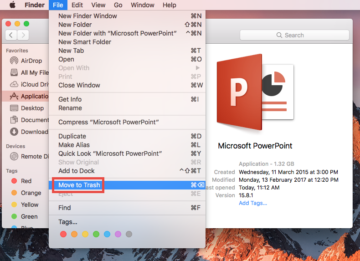Click into the Search field
Viewport: 360px width, 261px height.
point(294,35)
